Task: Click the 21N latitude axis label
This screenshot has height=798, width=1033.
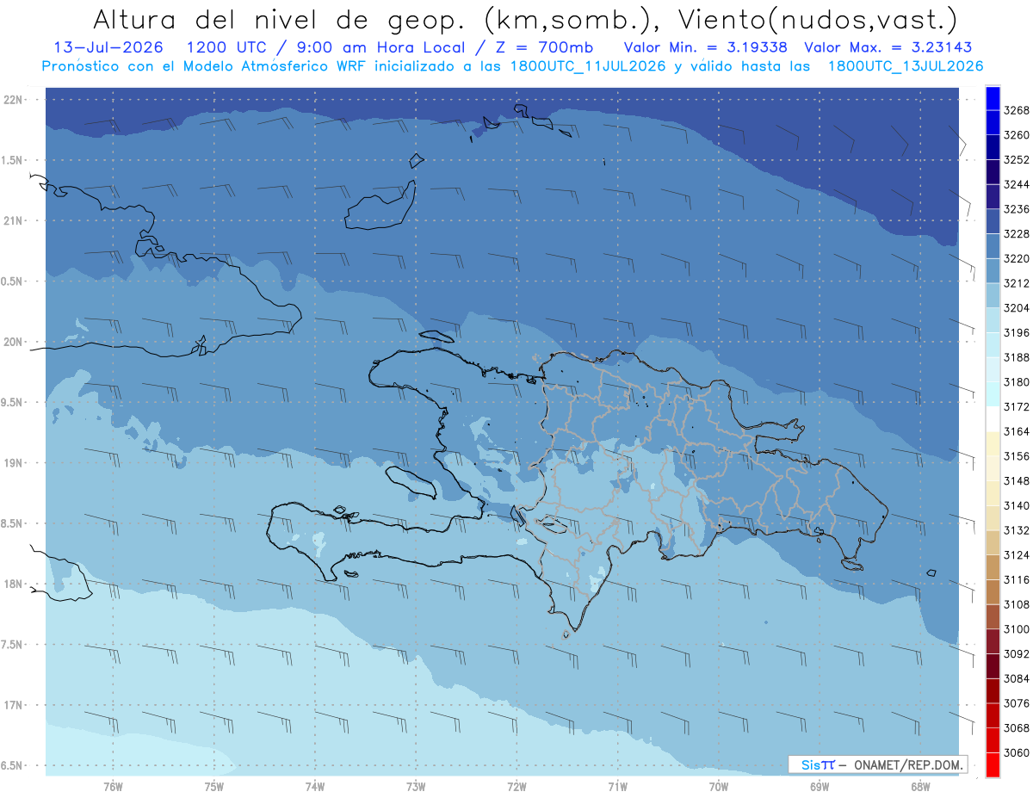Action: 15,220
